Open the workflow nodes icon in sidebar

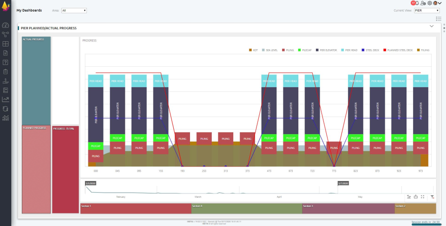[6, 34]
